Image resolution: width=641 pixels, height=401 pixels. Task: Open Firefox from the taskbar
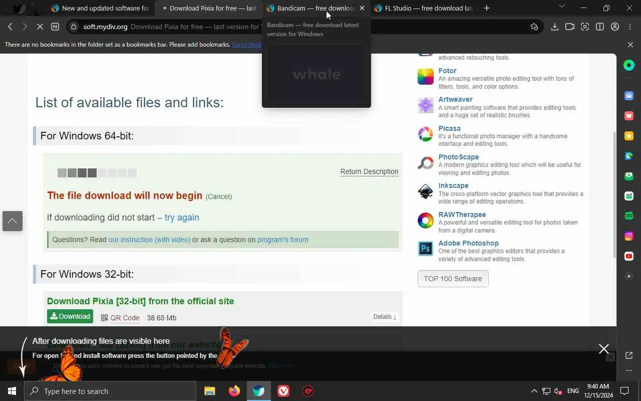coord(234,391)
